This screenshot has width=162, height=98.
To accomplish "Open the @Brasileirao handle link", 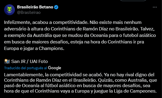I will pyautogui.click(x=29, y=12).
